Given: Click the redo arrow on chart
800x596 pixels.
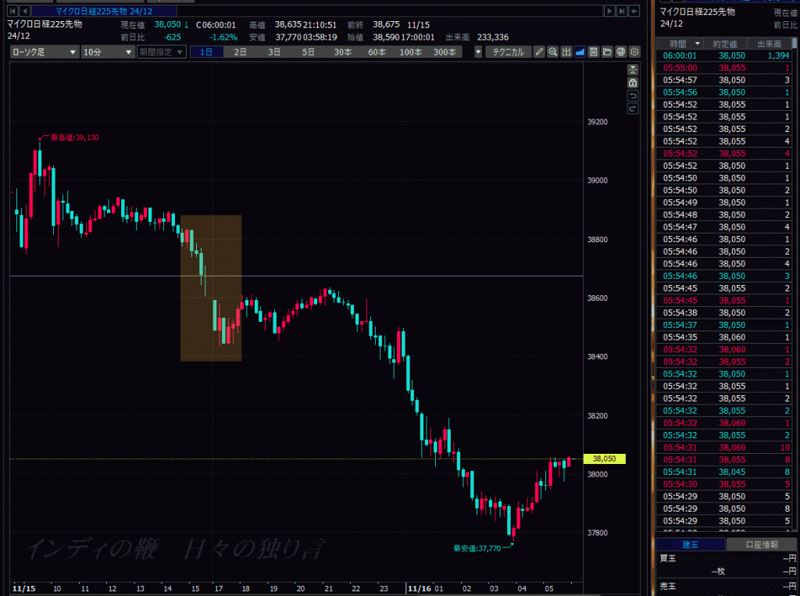Looking at the screenshot, I should (x=633, y=109).
